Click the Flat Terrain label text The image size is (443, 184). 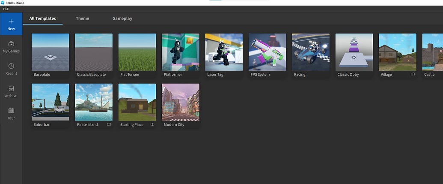click(x=130, y=75)
